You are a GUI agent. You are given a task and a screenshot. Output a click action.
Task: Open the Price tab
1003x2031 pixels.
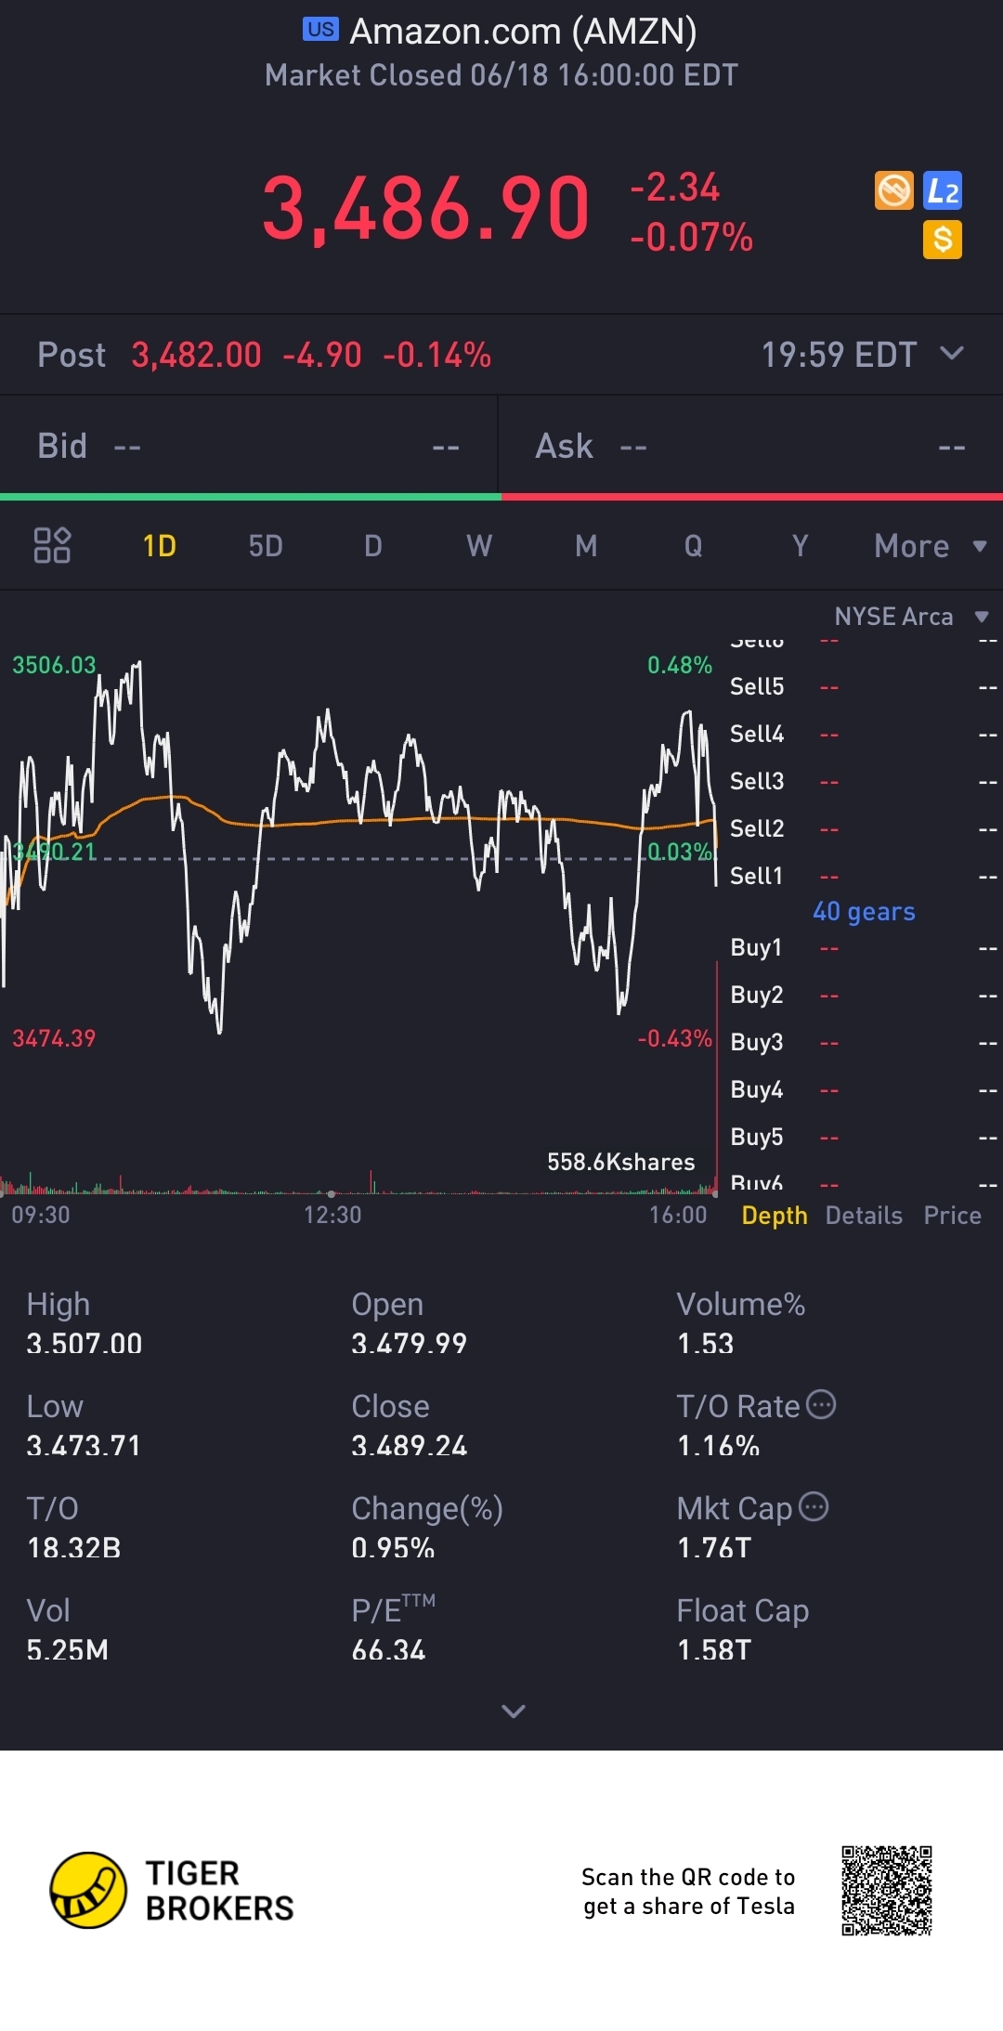[952, 1215]
